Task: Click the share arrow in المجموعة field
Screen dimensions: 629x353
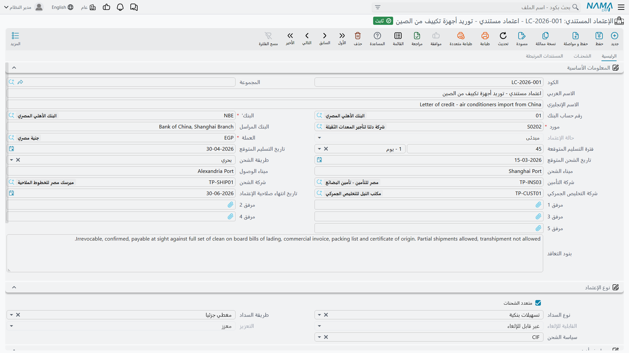Action: 20,82
